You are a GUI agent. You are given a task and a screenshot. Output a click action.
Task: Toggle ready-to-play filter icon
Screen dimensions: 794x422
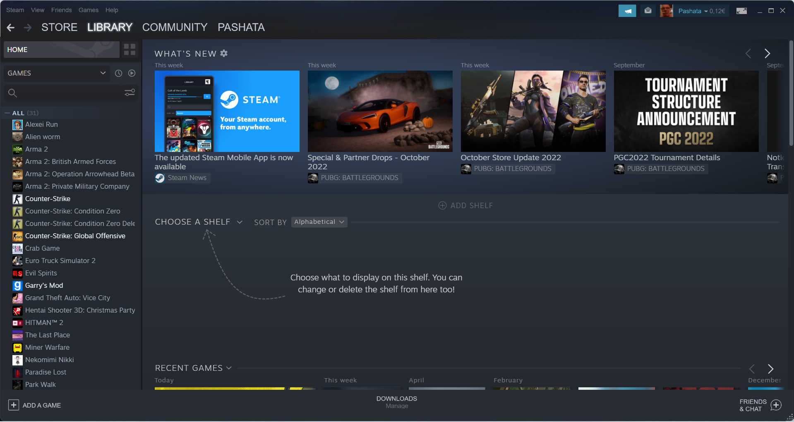[132, 73]
